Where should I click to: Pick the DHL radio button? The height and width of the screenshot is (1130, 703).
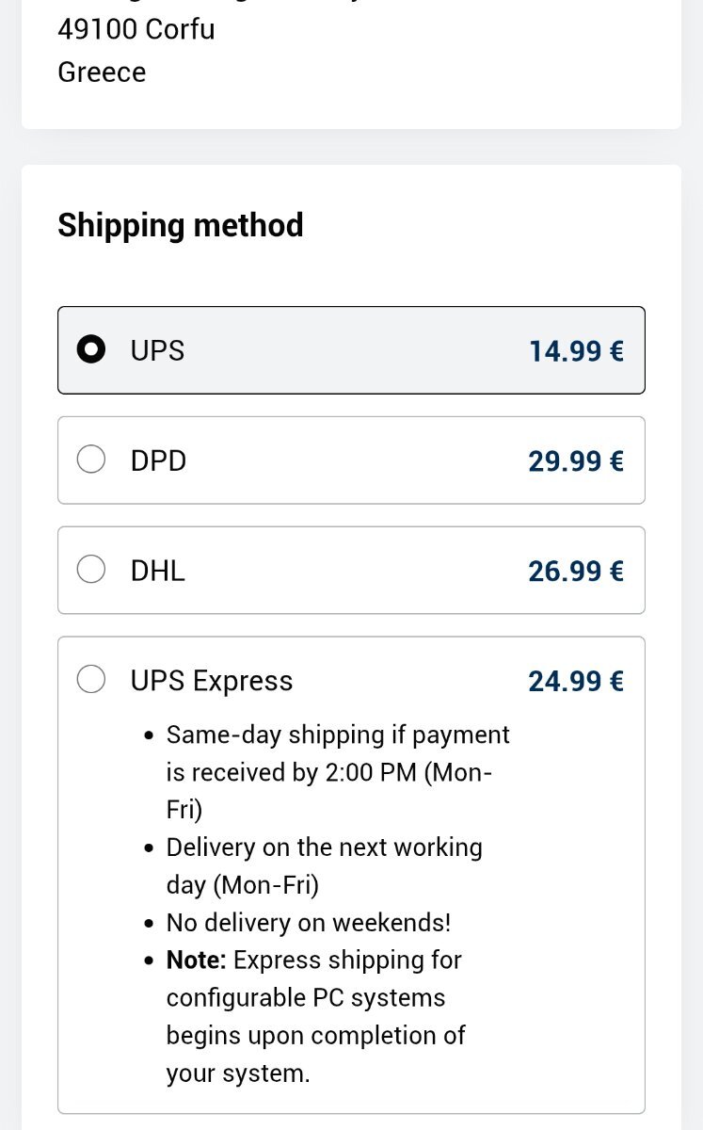[90, 570]
